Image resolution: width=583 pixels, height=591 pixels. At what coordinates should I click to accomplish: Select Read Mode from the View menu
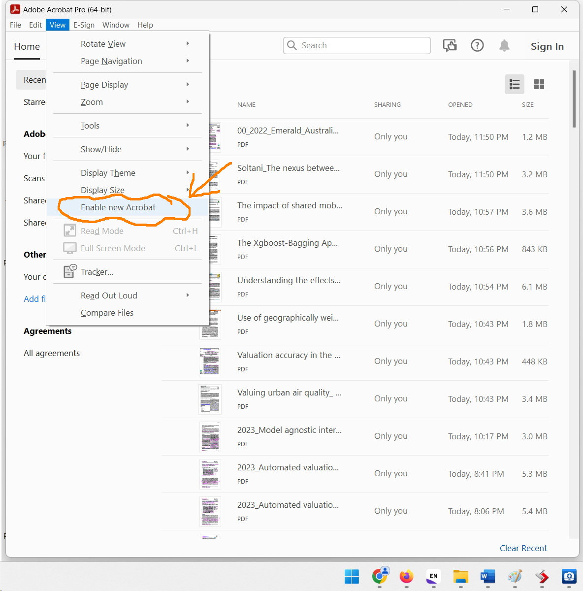(x=102, y=230)
